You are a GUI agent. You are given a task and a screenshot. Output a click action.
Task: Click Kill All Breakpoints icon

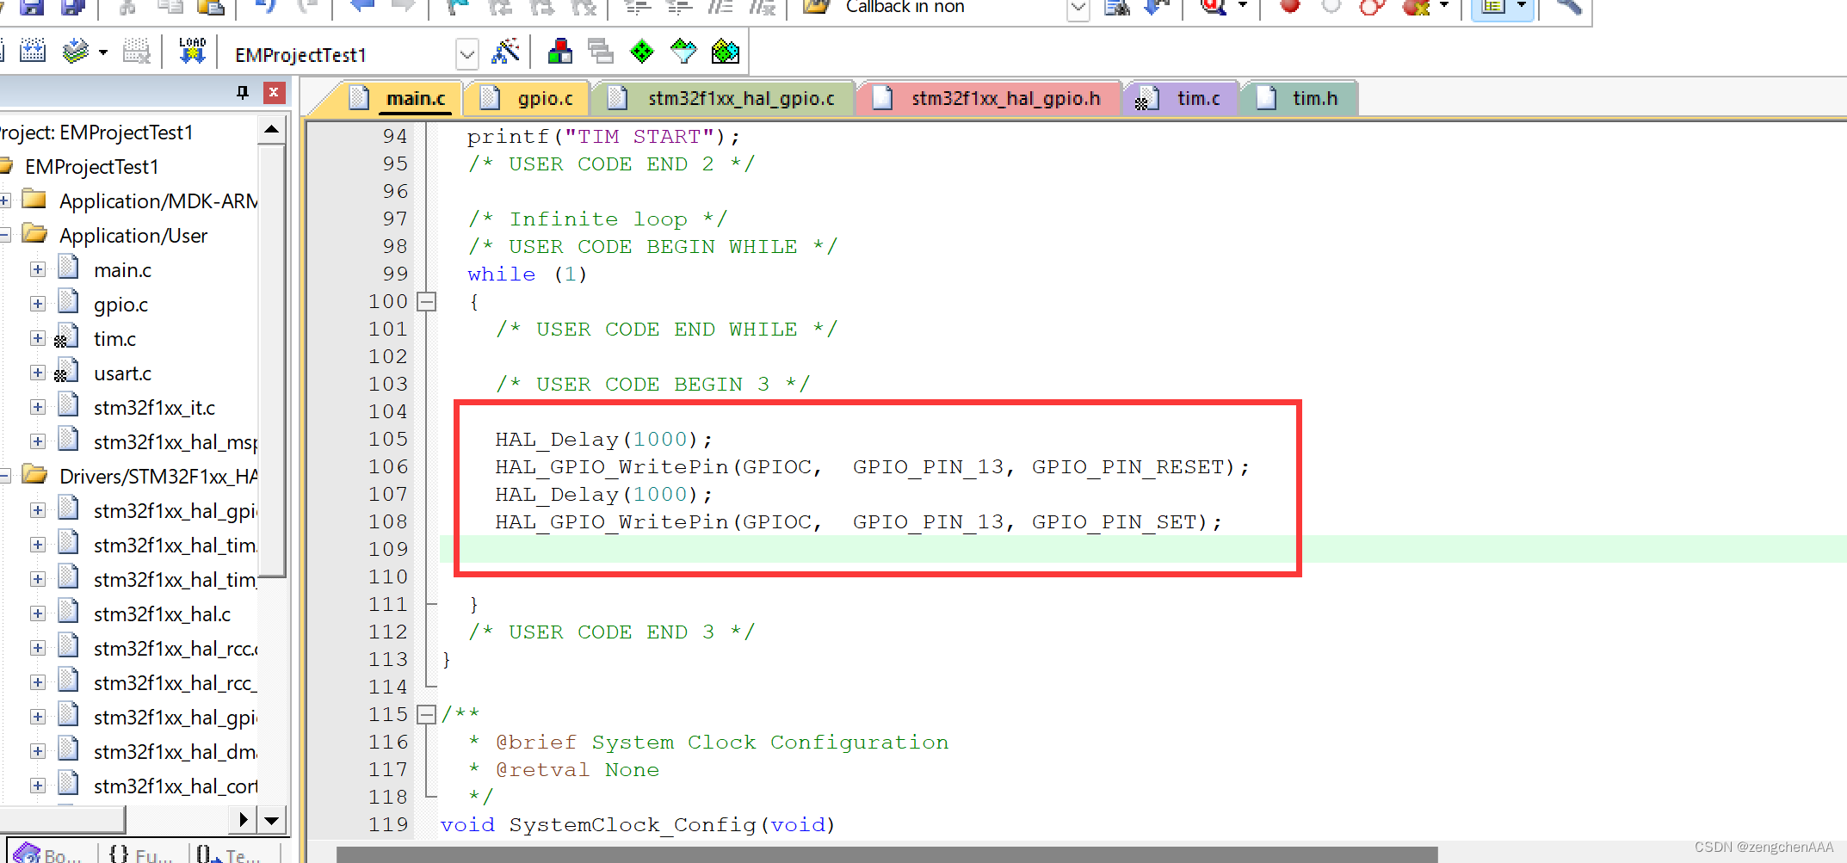point(1417,7)
